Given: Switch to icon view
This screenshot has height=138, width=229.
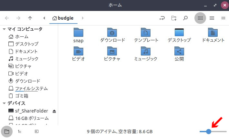Looking at the screenshot, I should [x=200, y=18].
